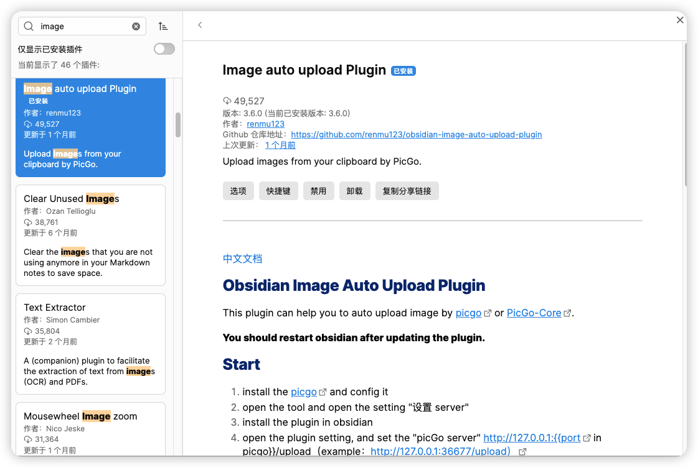The width and height of the screenshot is (698, 468).
Task: Open the 快捷键 settings button
Action: point(278,191)
